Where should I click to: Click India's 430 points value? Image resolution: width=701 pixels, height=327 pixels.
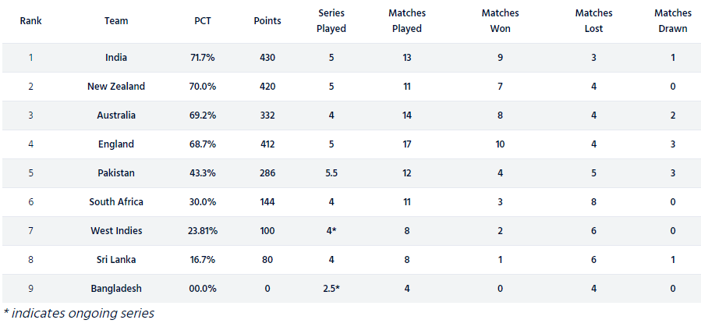267,58
